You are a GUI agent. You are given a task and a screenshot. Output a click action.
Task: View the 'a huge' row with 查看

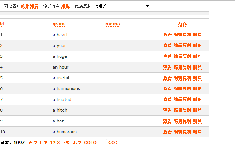point(168,56)
